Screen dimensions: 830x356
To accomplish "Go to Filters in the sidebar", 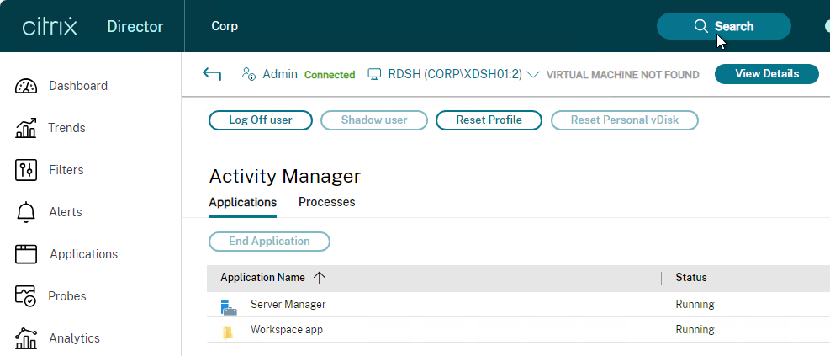I will click(66, 170).
